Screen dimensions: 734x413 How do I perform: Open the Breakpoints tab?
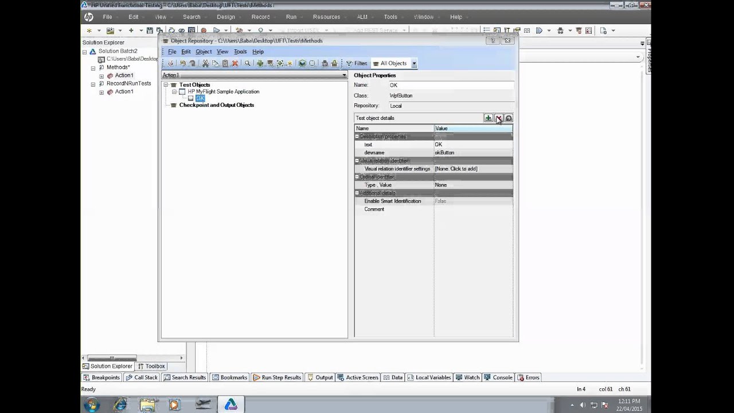pyautogui.click(x=101, y=377)
